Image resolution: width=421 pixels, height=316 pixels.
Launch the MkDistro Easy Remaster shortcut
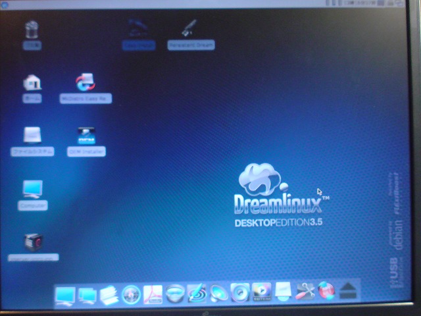point(86,82)
